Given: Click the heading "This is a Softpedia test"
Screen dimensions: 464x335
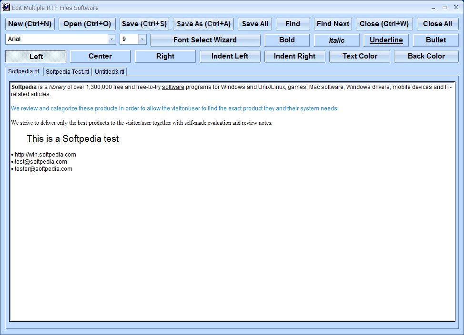Looking at the screenshot, I should (73, 138).
